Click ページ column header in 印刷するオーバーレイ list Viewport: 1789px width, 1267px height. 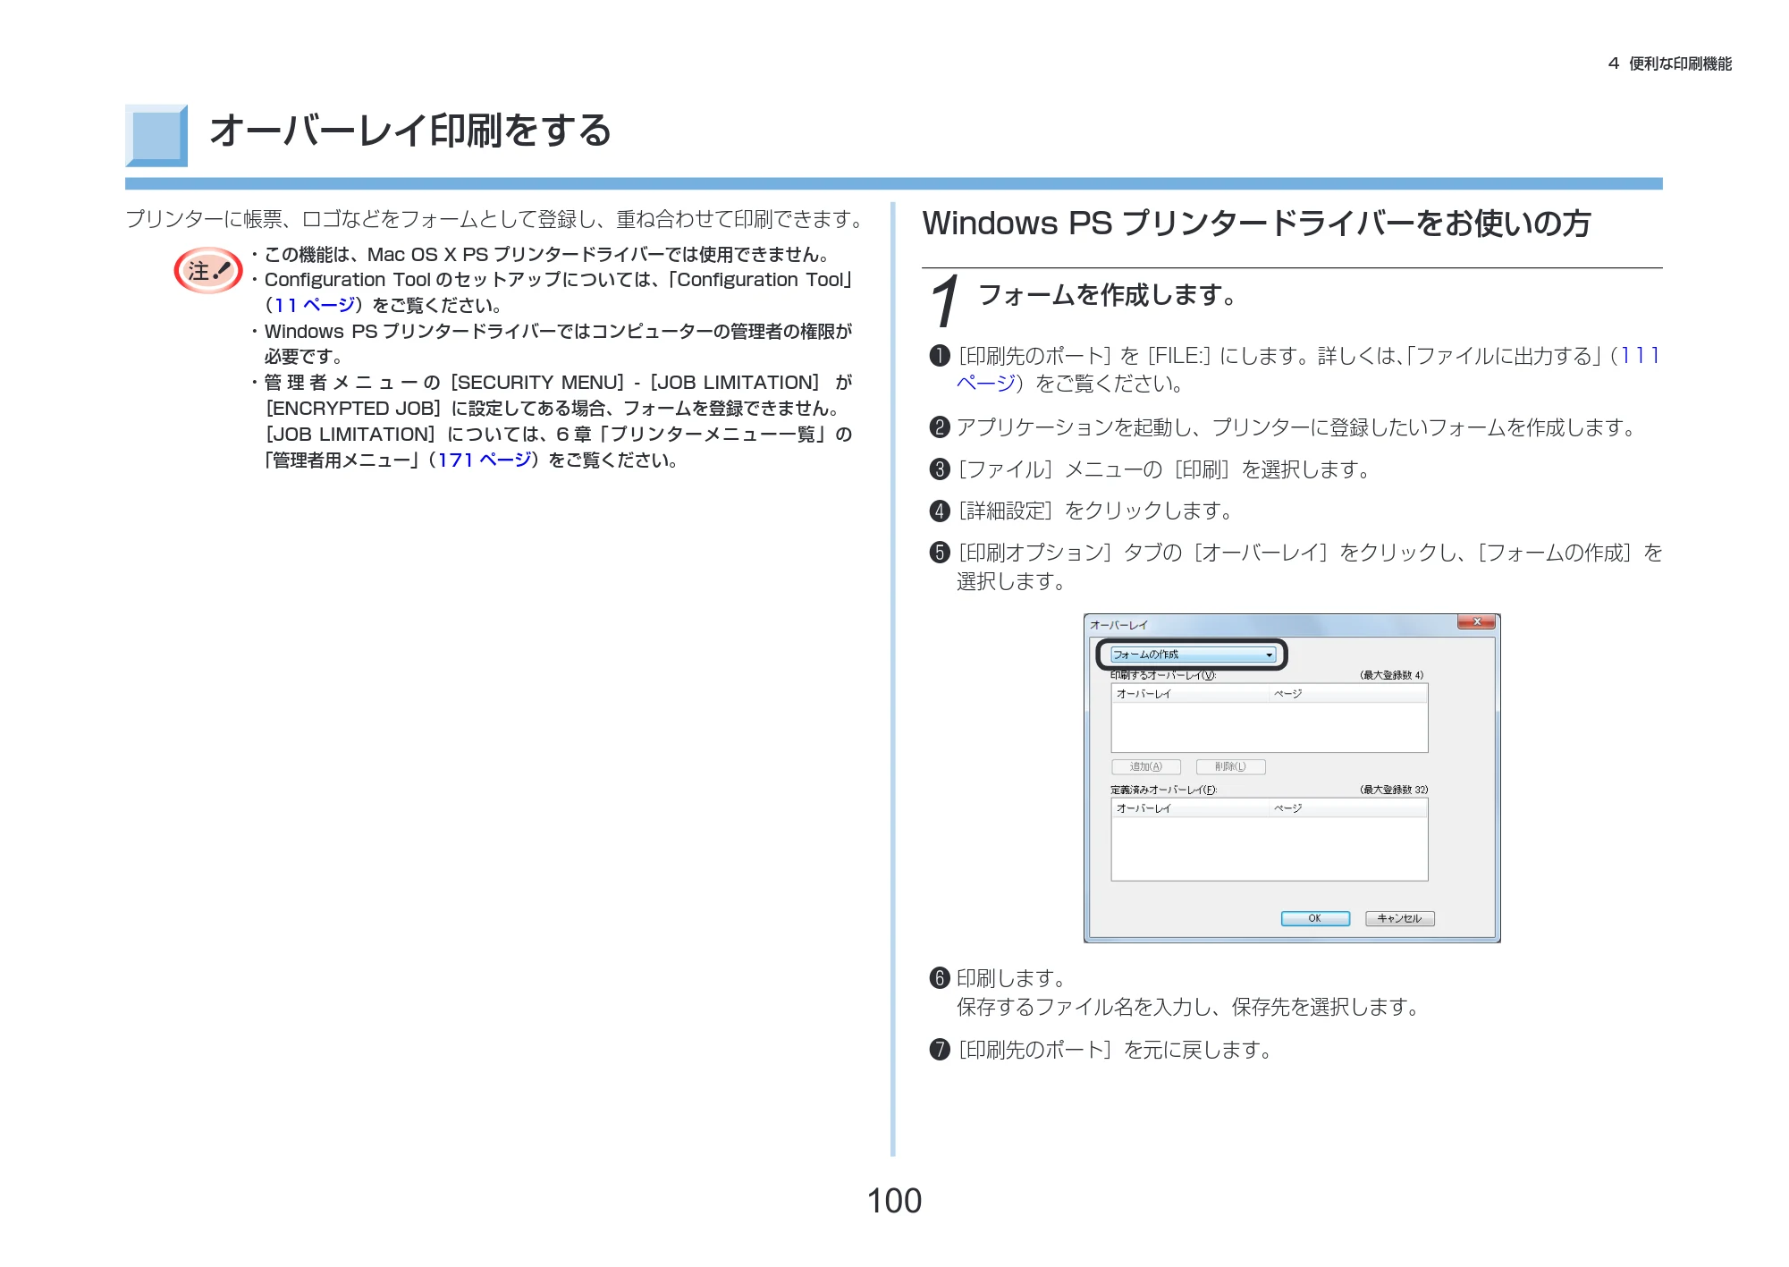(1348, 694)
